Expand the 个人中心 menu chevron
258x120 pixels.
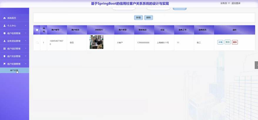26,26
